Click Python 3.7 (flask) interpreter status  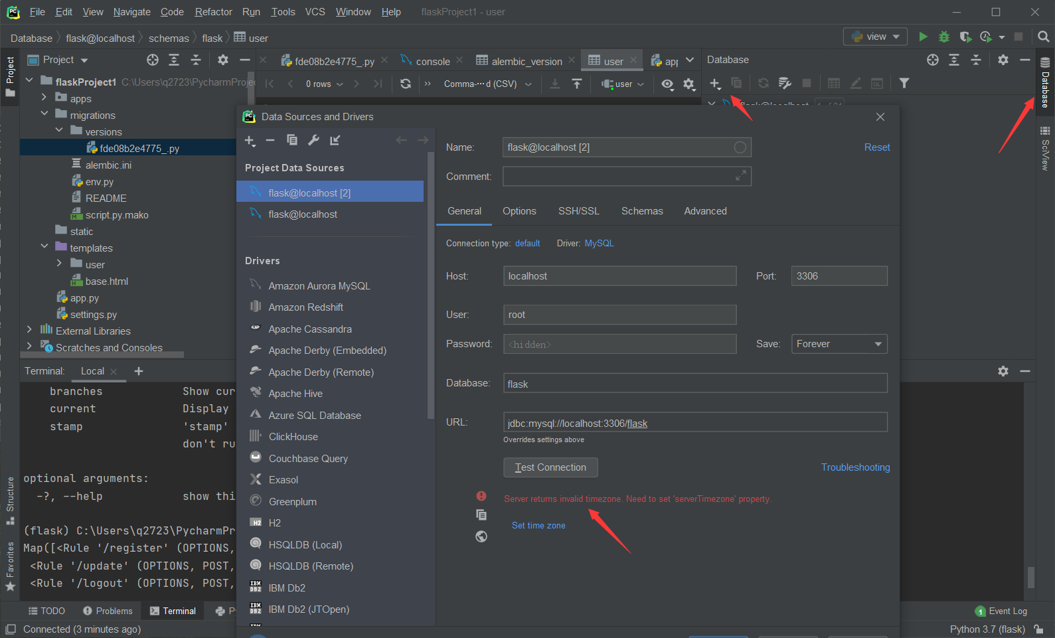pos(987,629)
